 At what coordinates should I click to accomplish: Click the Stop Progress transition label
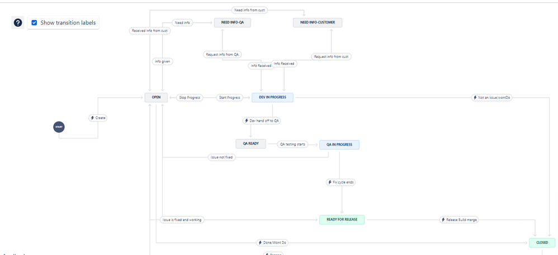[190, 98]
